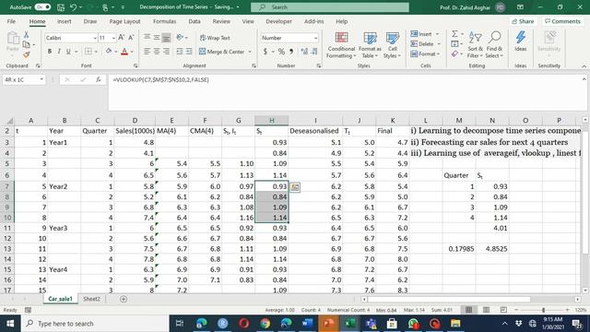Toggle Italic formatting

tap(59, 52)
